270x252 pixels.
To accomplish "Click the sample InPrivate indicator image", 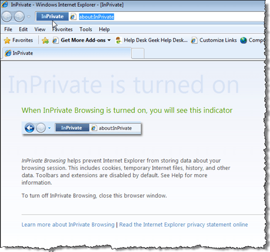I will 82,128.
